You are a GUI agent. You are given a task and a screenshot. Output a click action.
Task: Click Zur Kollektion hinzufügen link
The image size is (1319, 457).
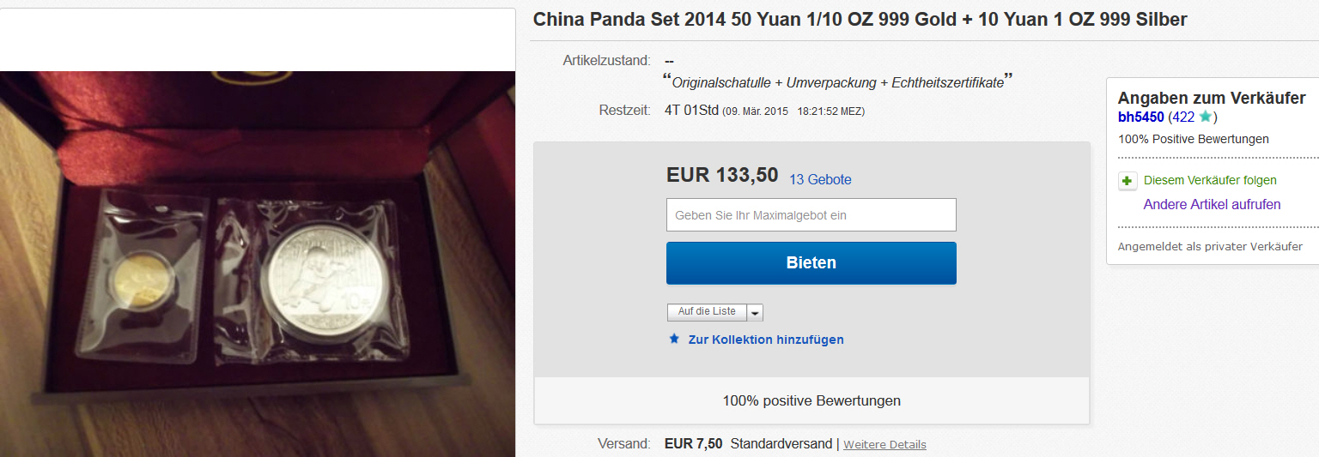[766, 340]
